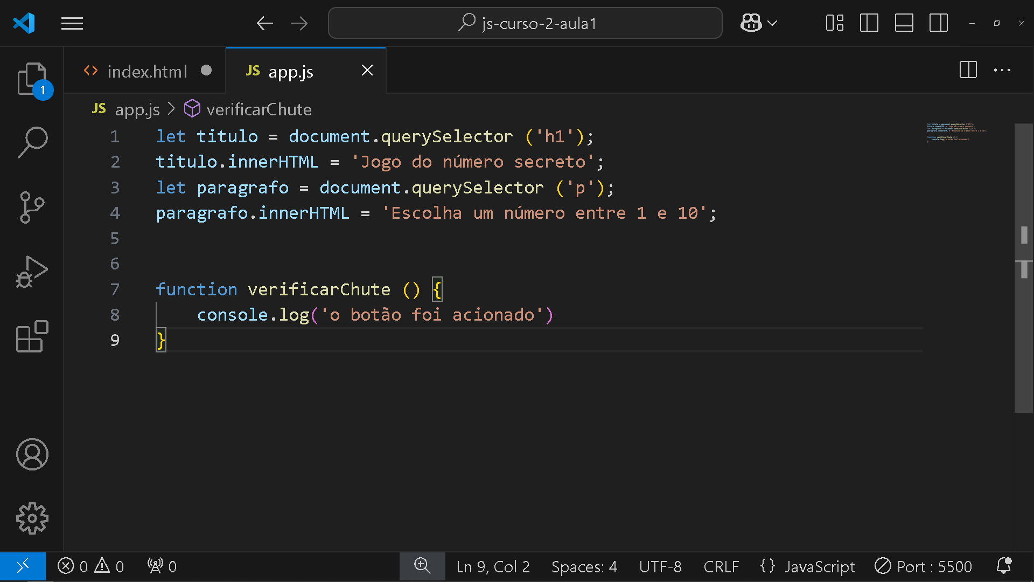Toggle the primary side bar

tap(869, 23)
